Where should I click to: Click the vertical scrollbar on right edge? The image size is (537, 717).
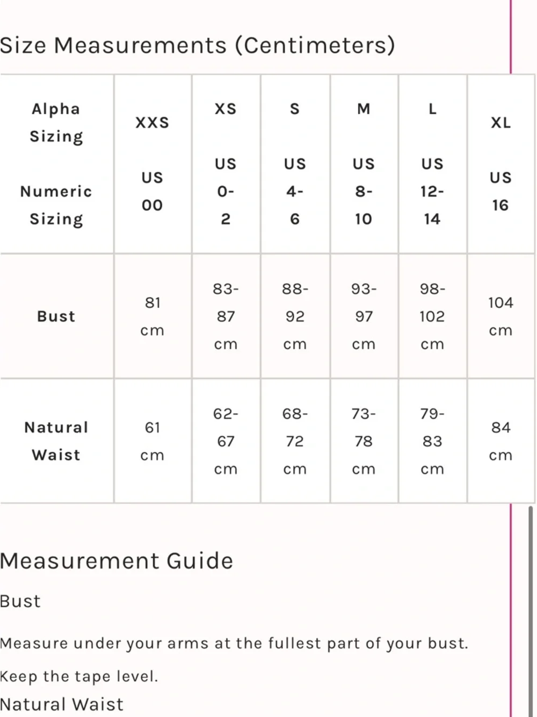pos(531,611)
